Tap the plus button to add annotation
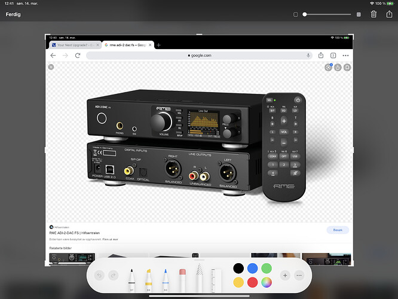 pos(285,275)
